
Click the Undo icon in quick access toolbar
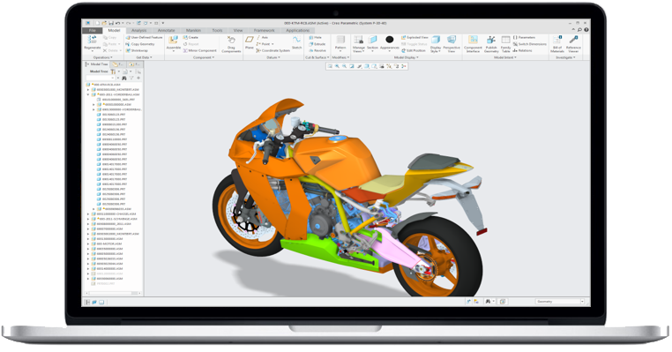(118, 23)
